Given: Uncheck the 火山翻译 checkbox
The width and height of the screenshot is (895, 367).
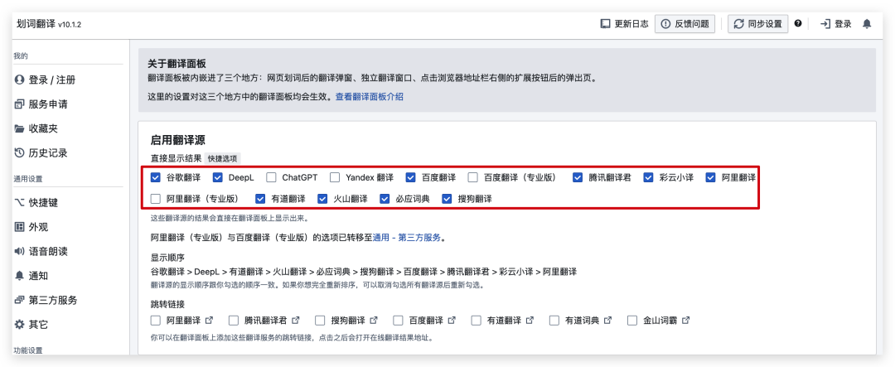Looking at the screenshot, I should point(322,199).
